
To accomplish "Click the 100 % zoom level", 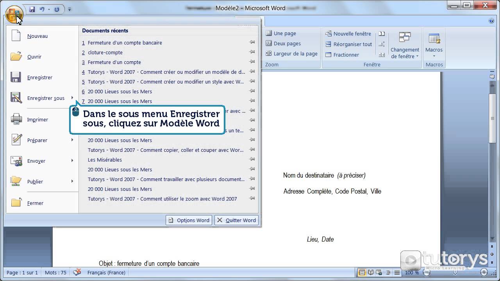I will coord(412,272).
